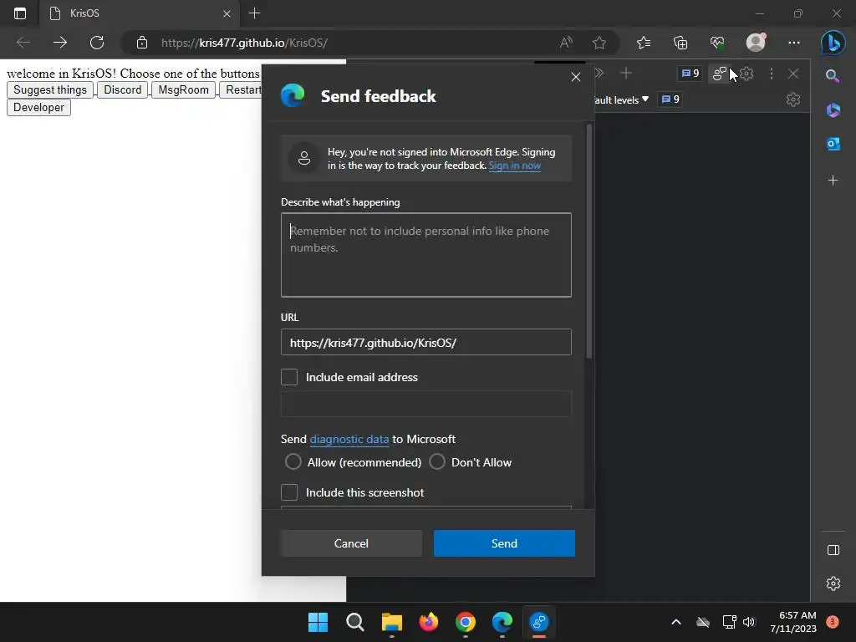This screenshot has width=856, height=642.
Task: Open Outlook from the sidebar
Action: [833, 144]
